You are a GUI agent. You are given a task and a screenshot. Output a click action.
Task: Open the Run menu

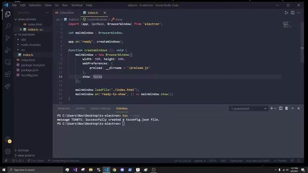click(65, 5)
